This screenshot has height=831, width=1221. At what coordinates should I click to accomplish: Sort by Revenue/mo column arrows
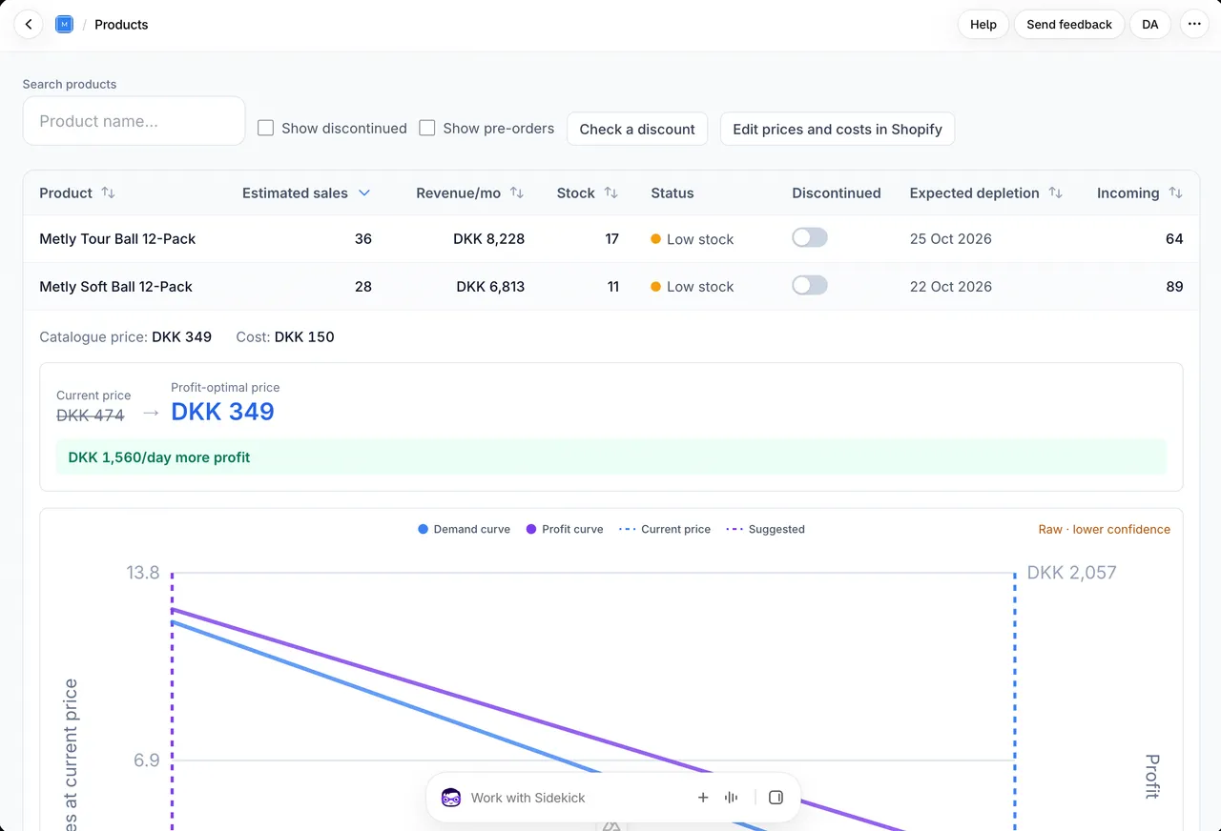(517, 193)
